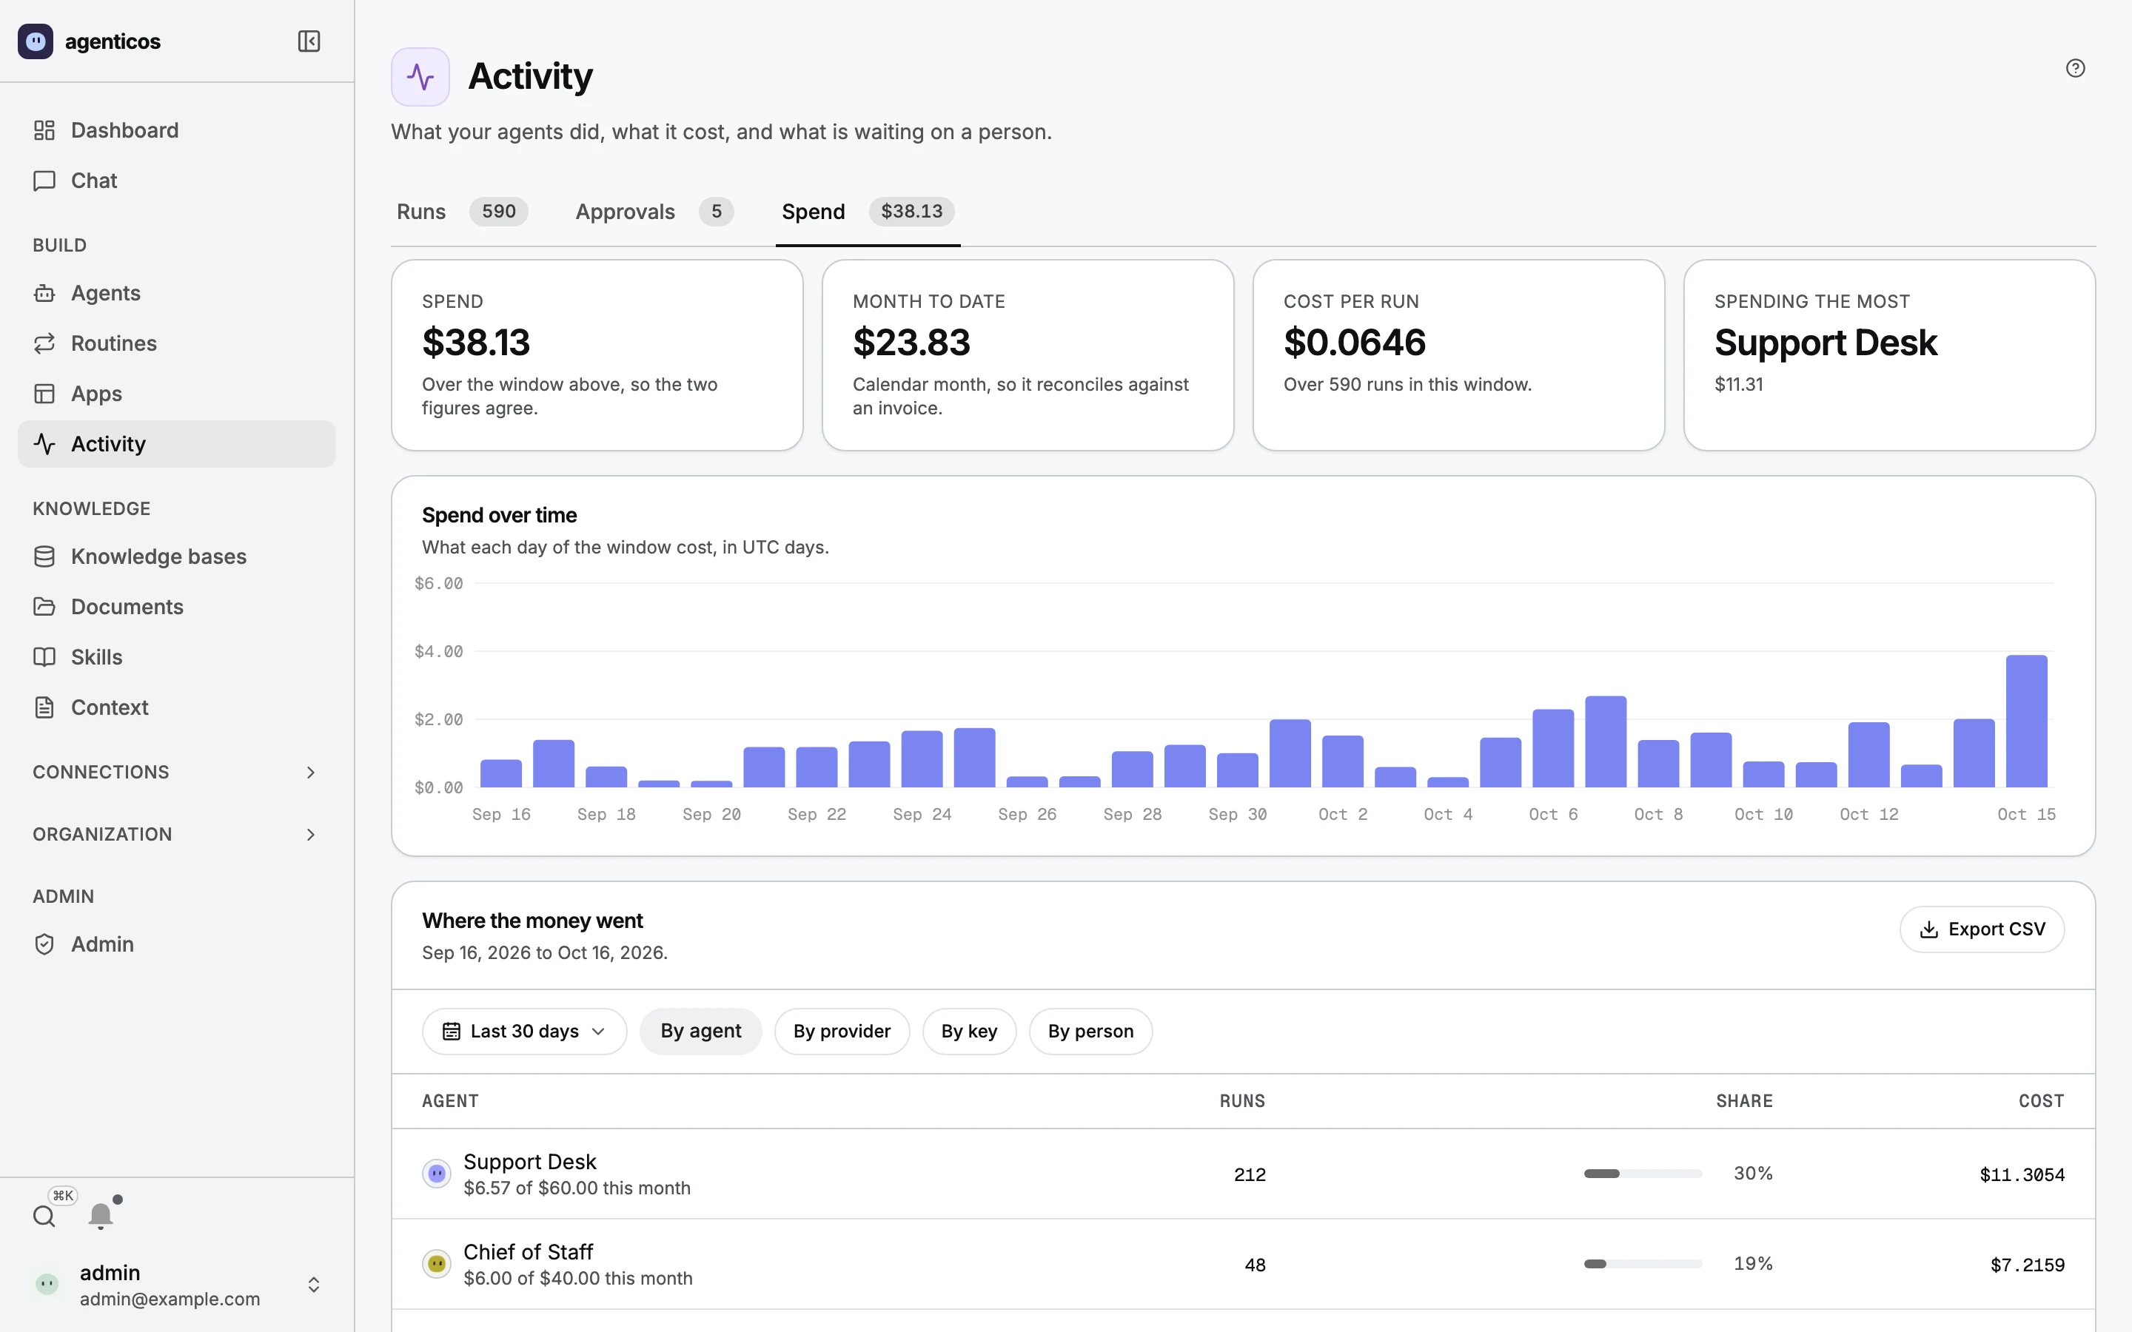Open the search icon with ⌘K badge

coord(44,1217)
